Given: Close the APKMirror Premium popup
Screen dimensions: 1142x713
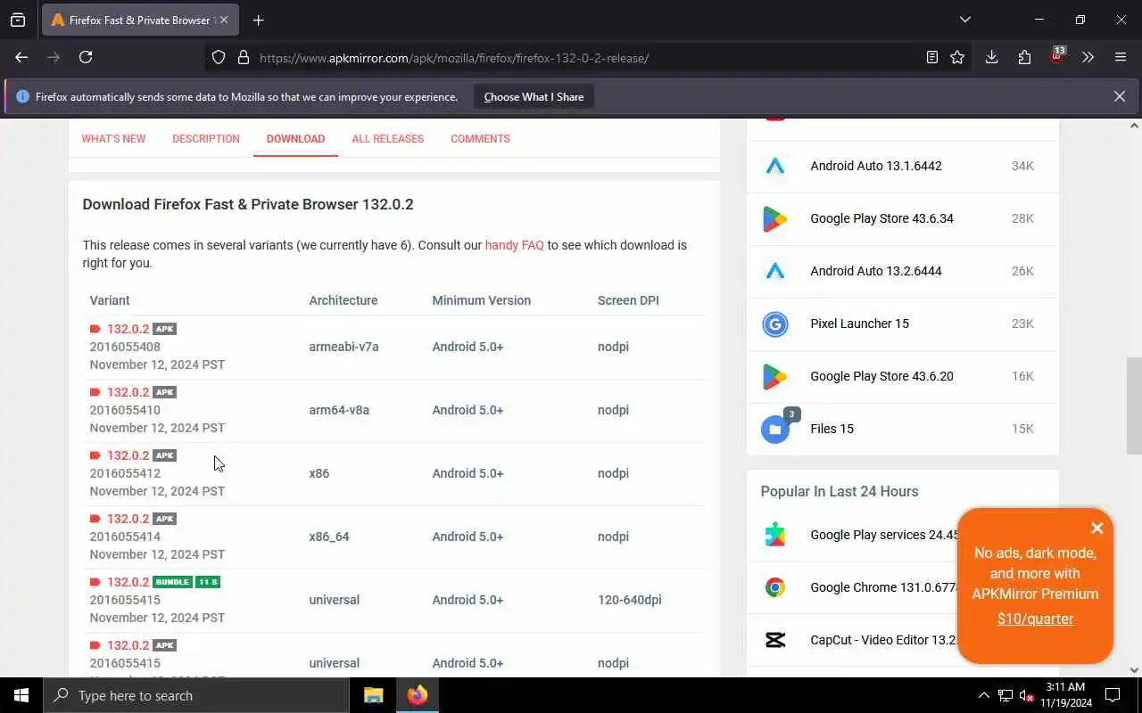Looking at the screenshot, I should 1097,528.
